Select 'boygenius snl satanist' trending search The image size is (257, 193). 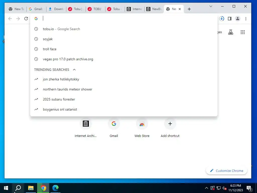coord(124,109)
